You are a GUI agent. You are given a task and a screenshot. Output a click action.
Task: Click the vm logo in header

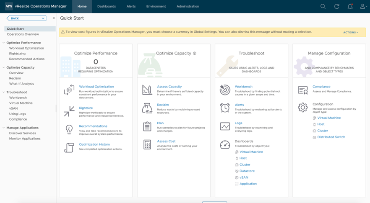point(9,6)
